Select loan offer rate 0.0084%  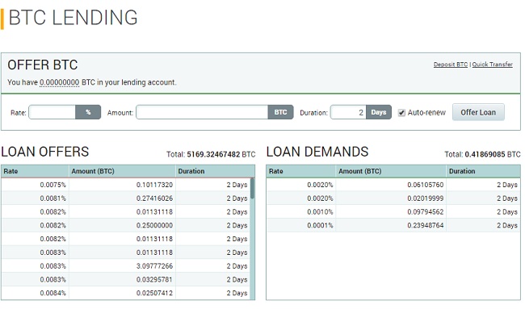[x=52, y=293]
